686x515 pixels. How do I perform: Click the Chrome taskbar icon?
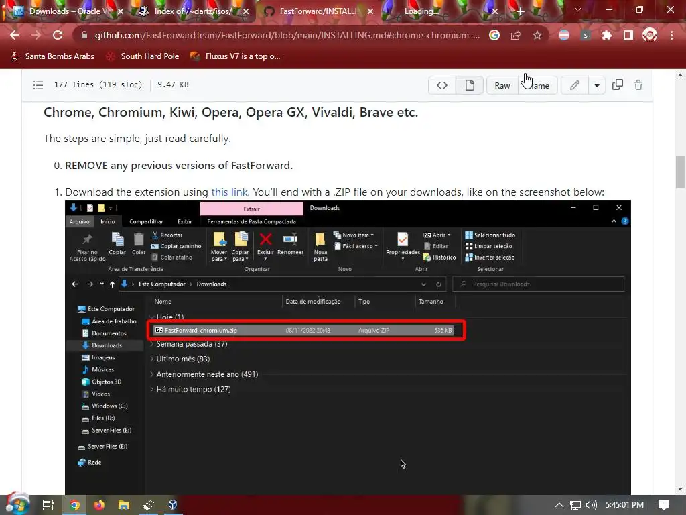pyautogui.click(x=75, y=505)
